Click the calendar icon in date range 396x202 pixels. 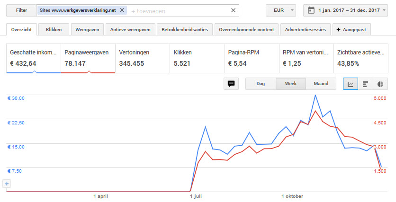tap(311, 10)
